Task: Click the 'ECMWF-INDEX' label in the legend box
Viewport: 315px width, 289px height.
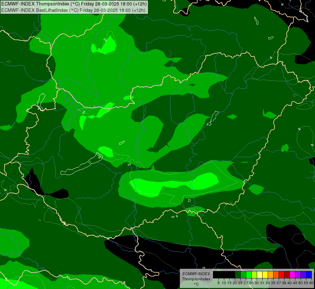Action: [x=196, y=274]
